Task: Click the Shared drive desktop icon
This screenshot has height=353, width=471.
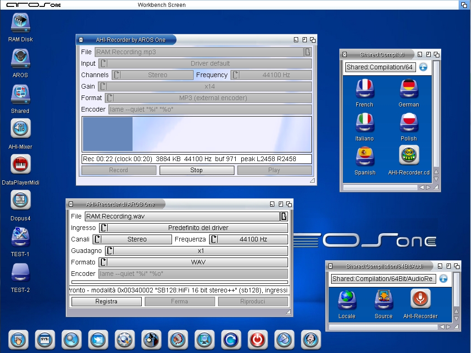Action: tap(21, 95)
